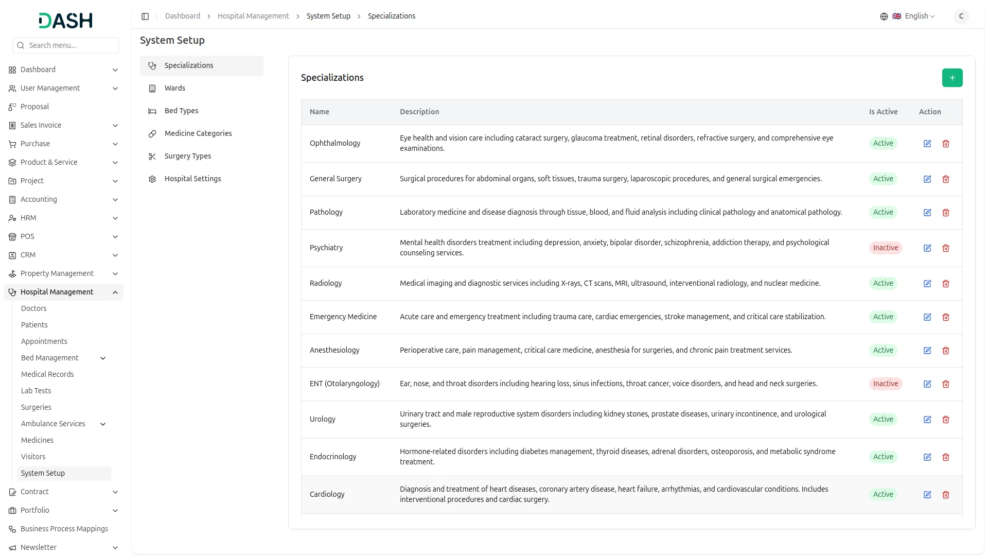The height and width of the screenshot is (556, 988).
Task: Delete the General Surgery specialization
Action: click(x=946, y=179)
